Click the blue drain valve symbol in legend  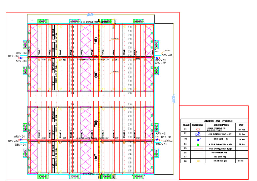pos(198,140)
